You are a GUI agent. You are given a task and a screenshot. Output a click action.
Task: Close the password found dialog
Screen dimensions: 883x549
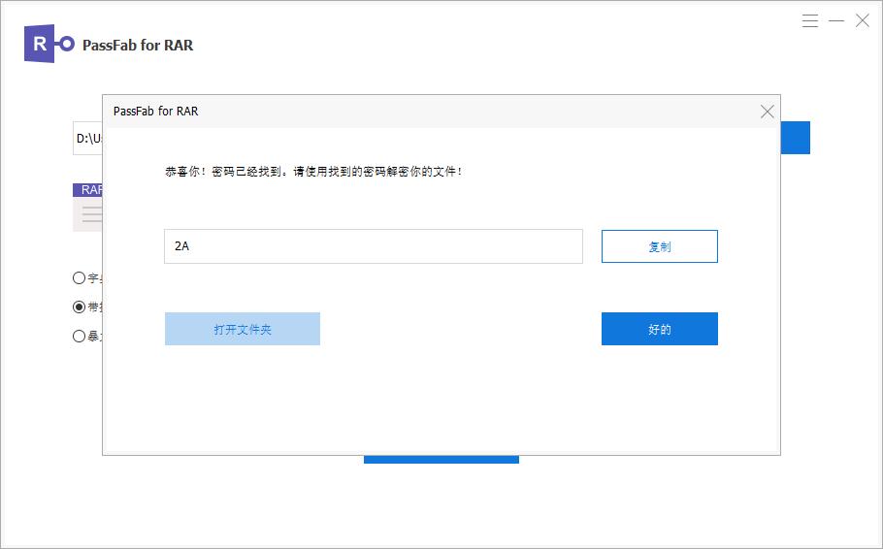767,112
